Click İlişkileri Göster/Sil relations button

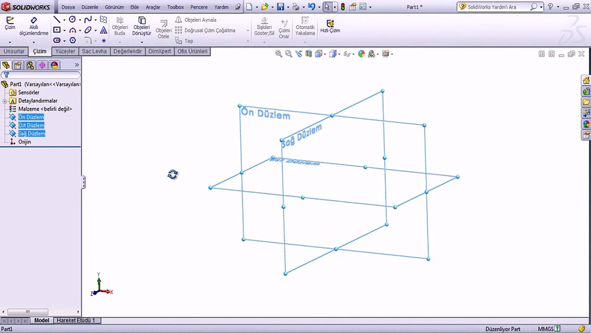coord(265,27)
